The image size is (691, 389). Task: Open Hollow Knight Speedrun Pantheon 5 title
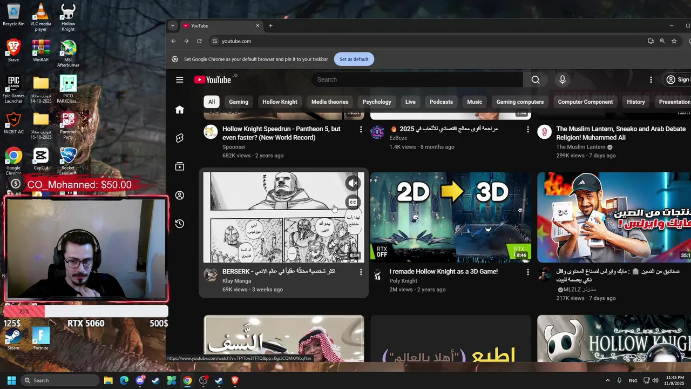[x=281, y=133]
